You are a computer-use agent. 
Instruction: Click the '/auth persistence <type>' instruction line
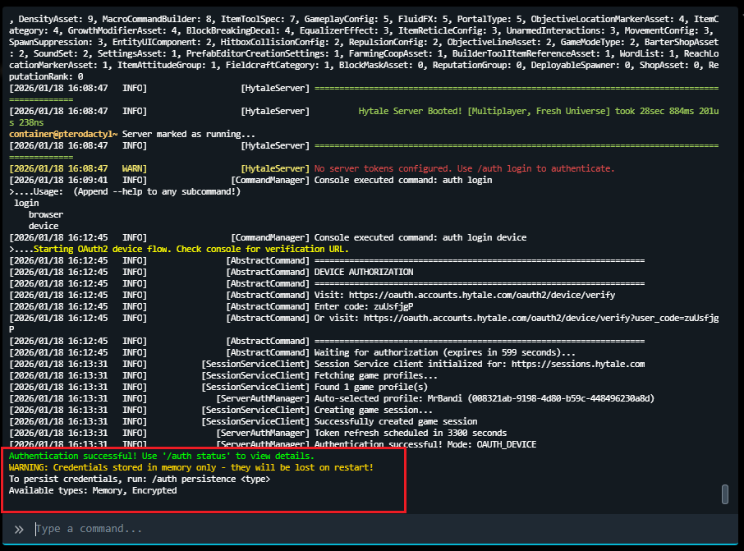(x=140, y=479)
